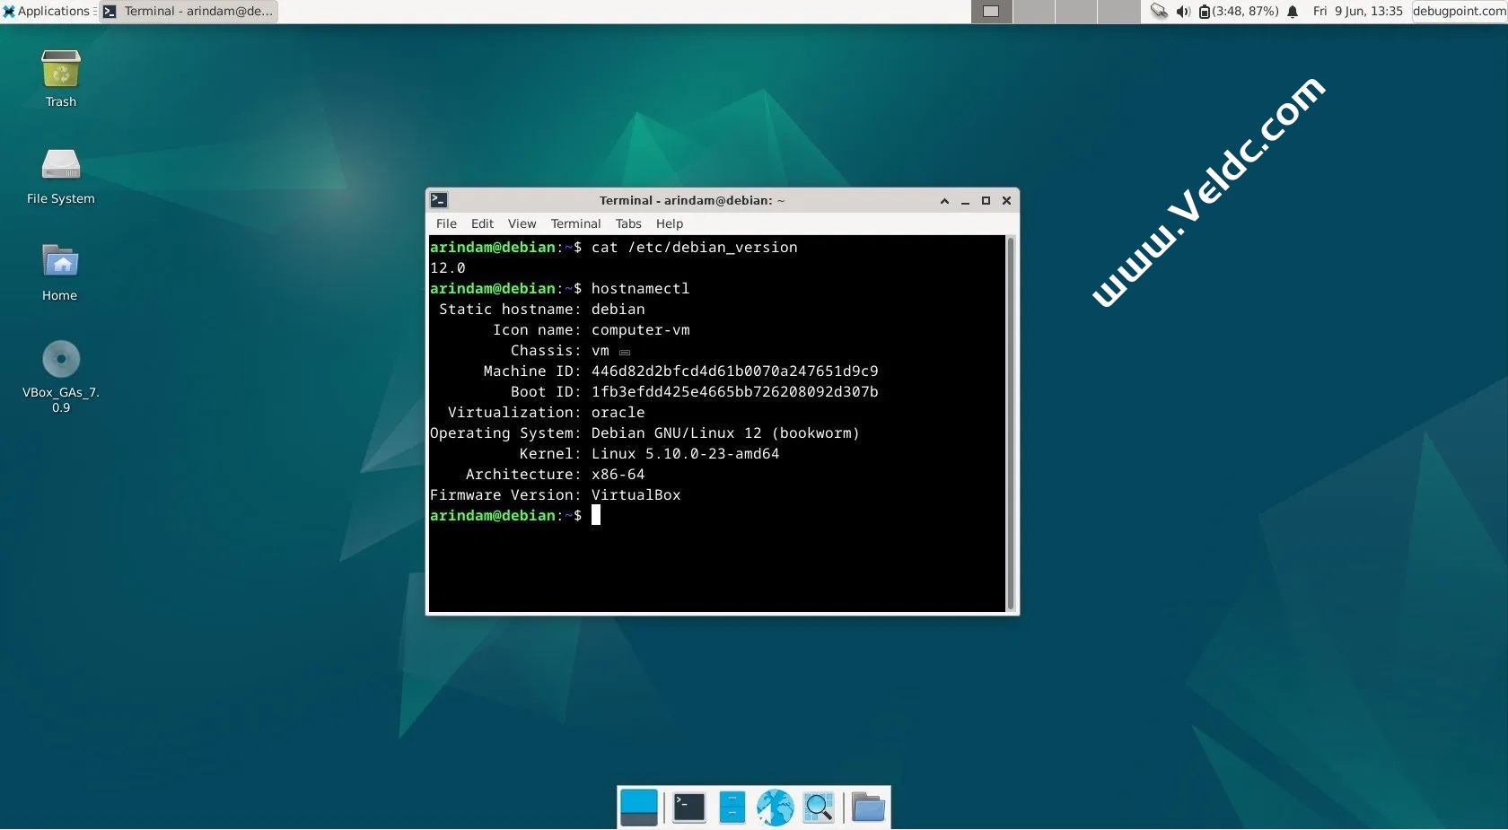
Task: Open the notifications bell icon
Action: [1293, 12]
